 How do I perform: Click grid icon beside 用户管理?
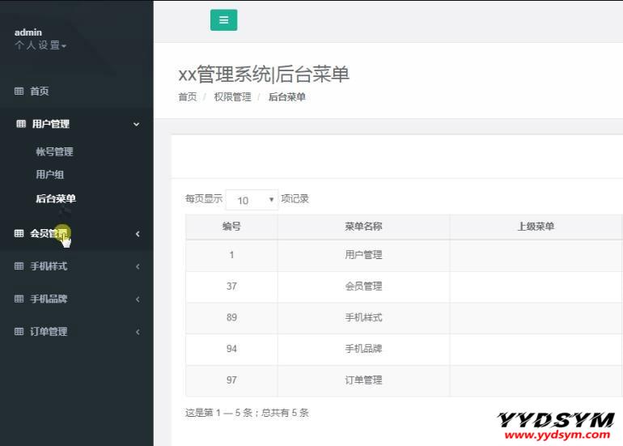(x=21, y=124)
